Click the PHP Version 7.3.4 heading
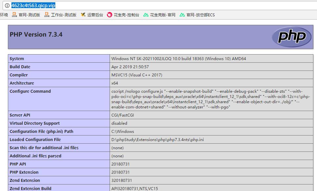317x191 pixels. pyautogui.click(x=36, y=35)
